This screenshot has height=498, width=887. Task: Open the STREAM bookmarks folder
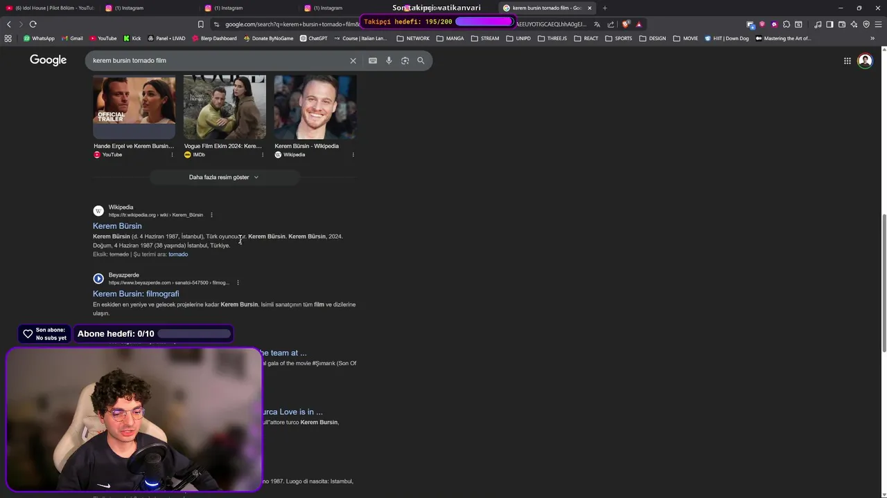[x=485, y=39]
